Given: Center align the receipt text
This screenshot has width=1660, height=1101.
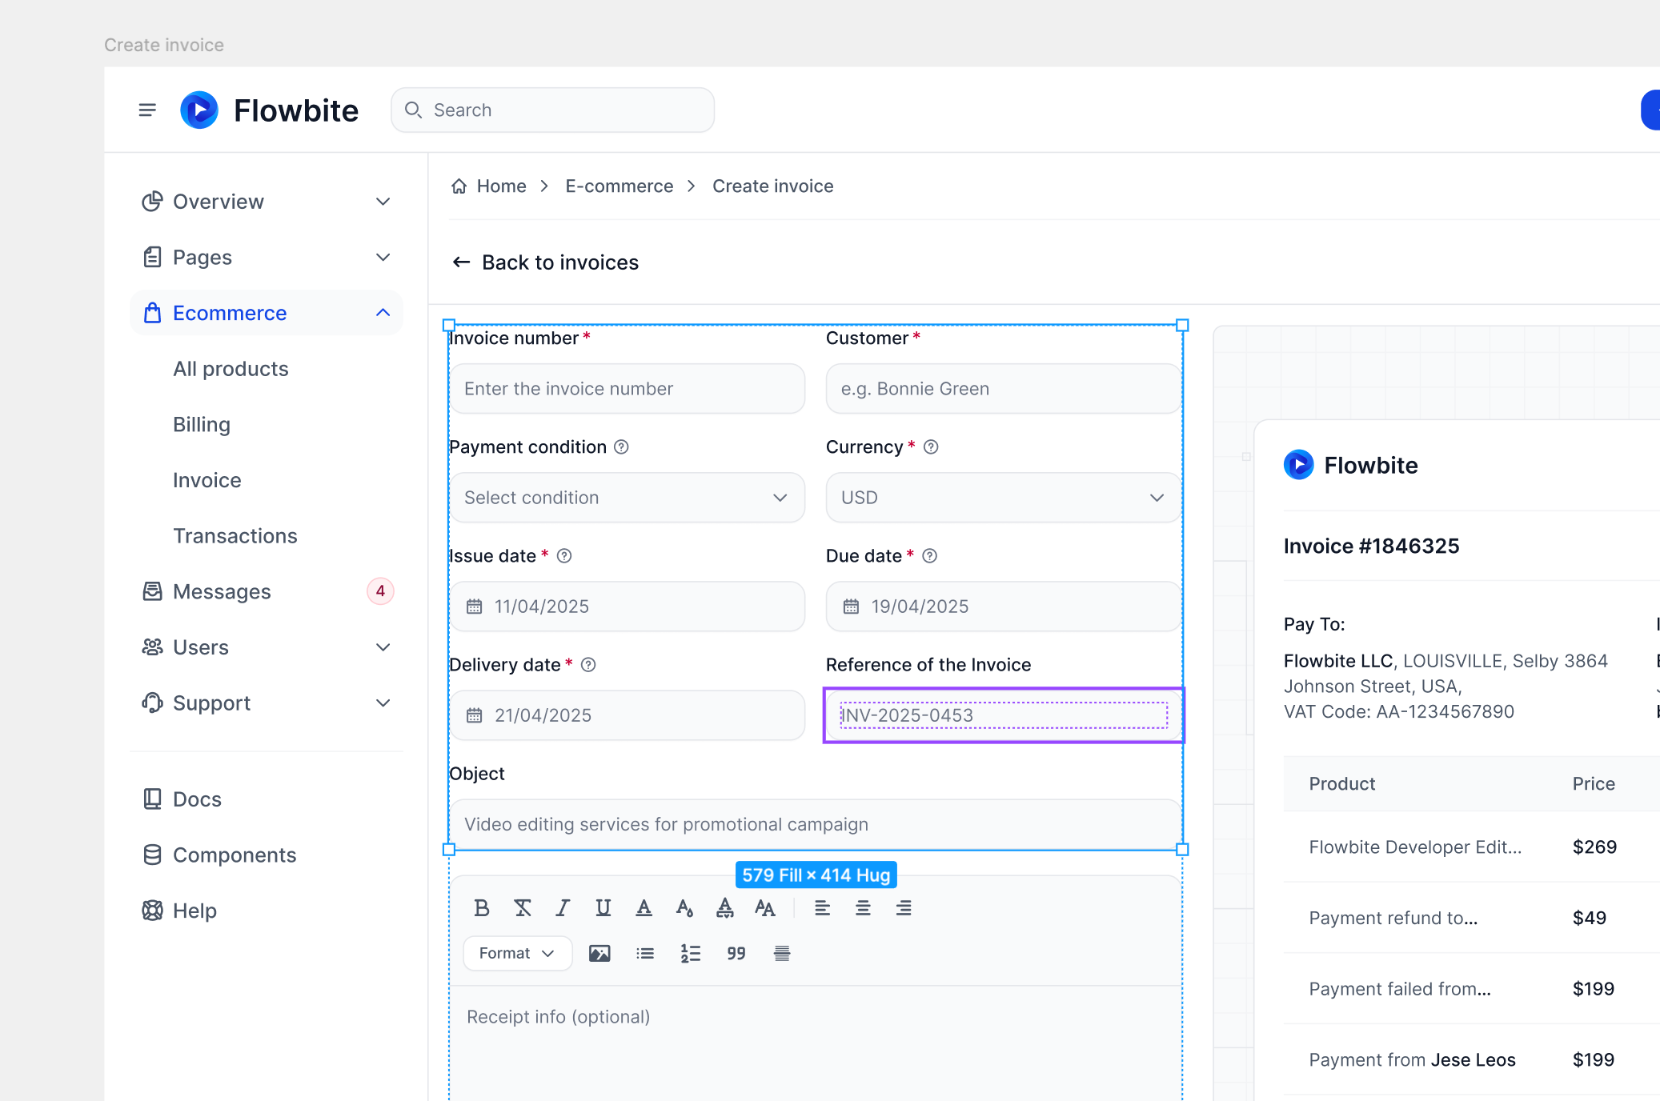Looking at the screenshot, I should pos(863,907).
